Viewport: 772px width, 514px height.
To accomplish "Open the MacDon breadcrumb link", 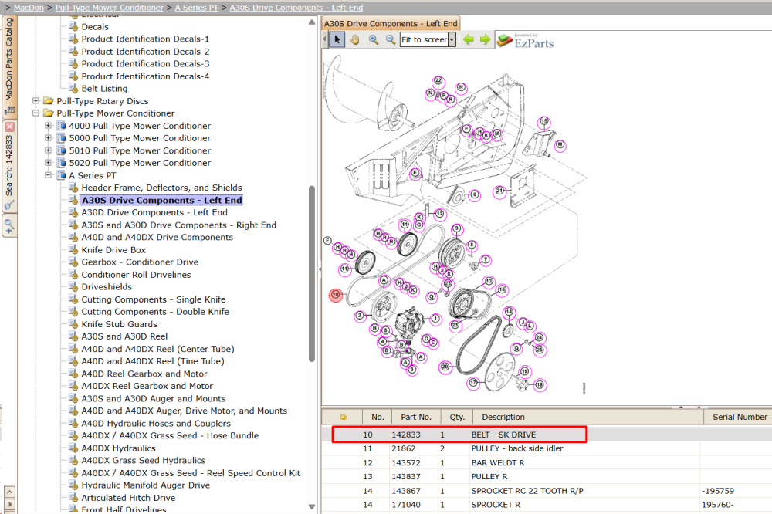I will (29, 8).
